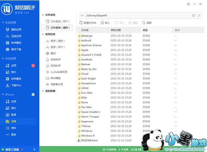
Task: Click the forward arrow in the path bar
Action: pos(199,16)
